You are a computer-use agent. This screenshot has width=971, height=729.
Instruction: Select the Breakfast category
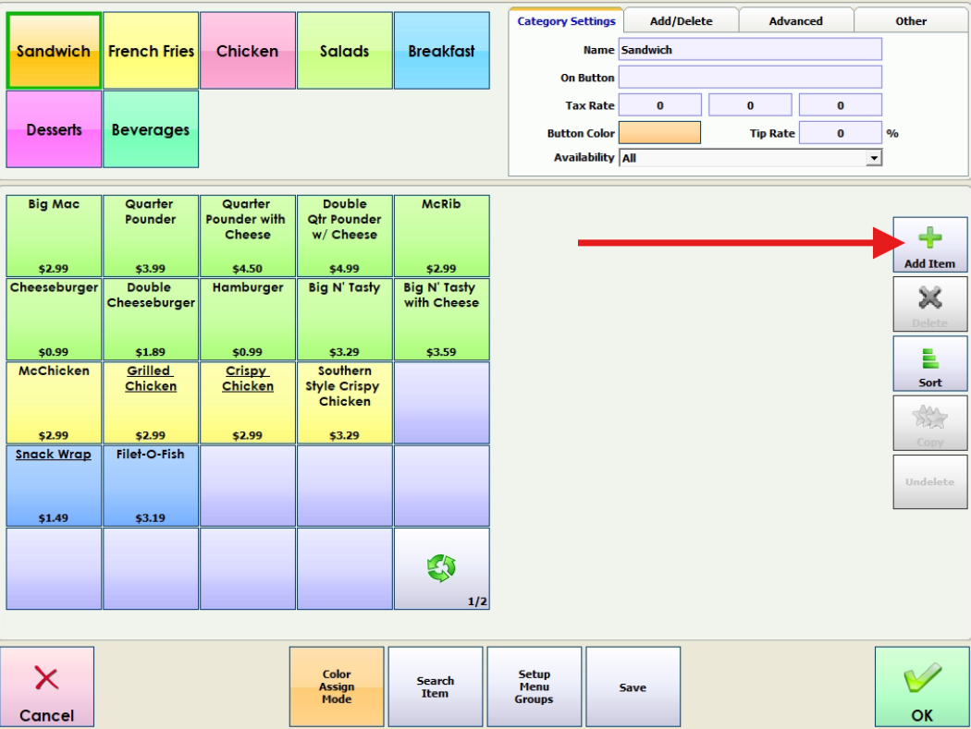pyautogui.click(x=441, y=51)
